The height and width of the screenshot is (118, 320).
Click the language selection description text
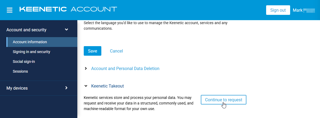click(155, 25)
